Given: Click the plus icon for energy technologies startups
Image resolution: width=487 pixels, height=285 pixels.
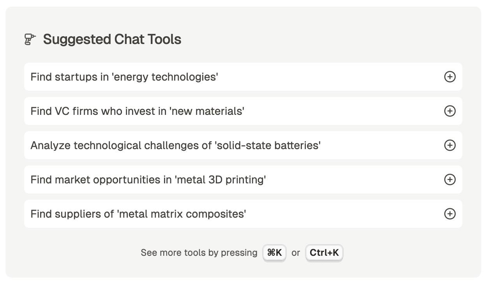Looking at the screenshot, I should [450, 77].
